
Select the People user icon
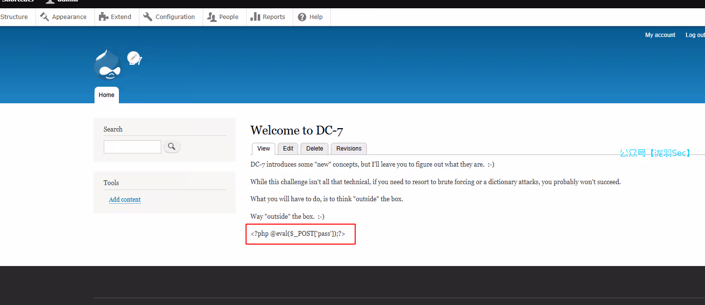click(x=211, y=17)
